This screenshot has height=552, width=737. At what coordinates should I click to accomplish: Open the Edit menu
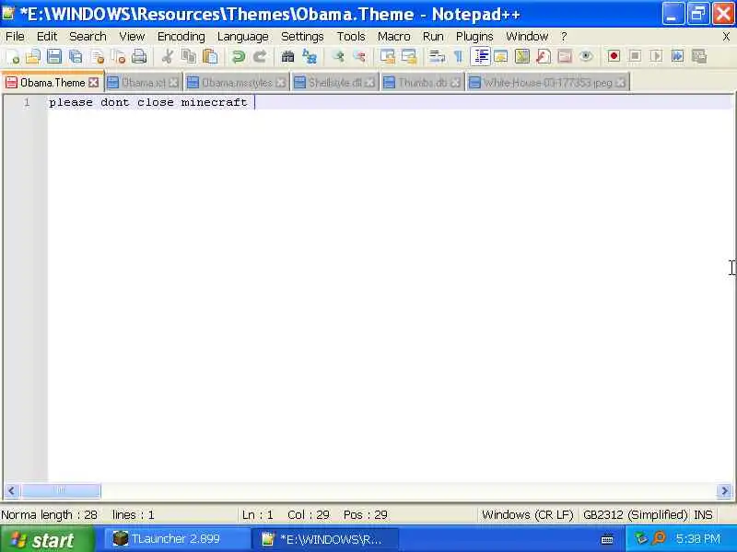pyautogui.click(x=47, y=36)
